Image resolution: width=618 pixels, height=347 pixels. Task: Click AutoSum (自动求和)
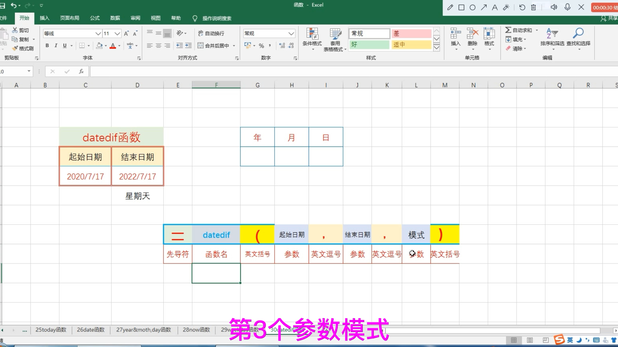pyautogui.click(x=518, y=30)
